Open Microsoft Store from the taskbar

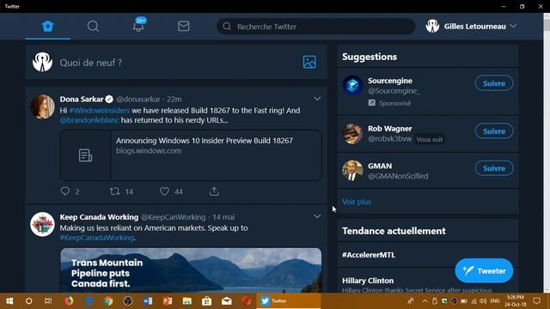[206, 301]
